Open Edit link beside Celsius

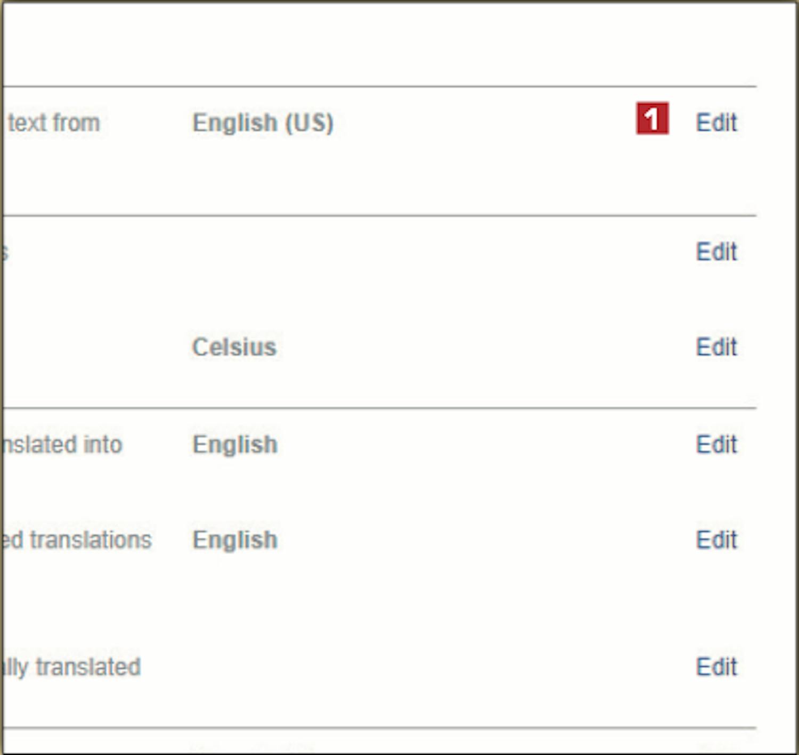coord(716,347)
